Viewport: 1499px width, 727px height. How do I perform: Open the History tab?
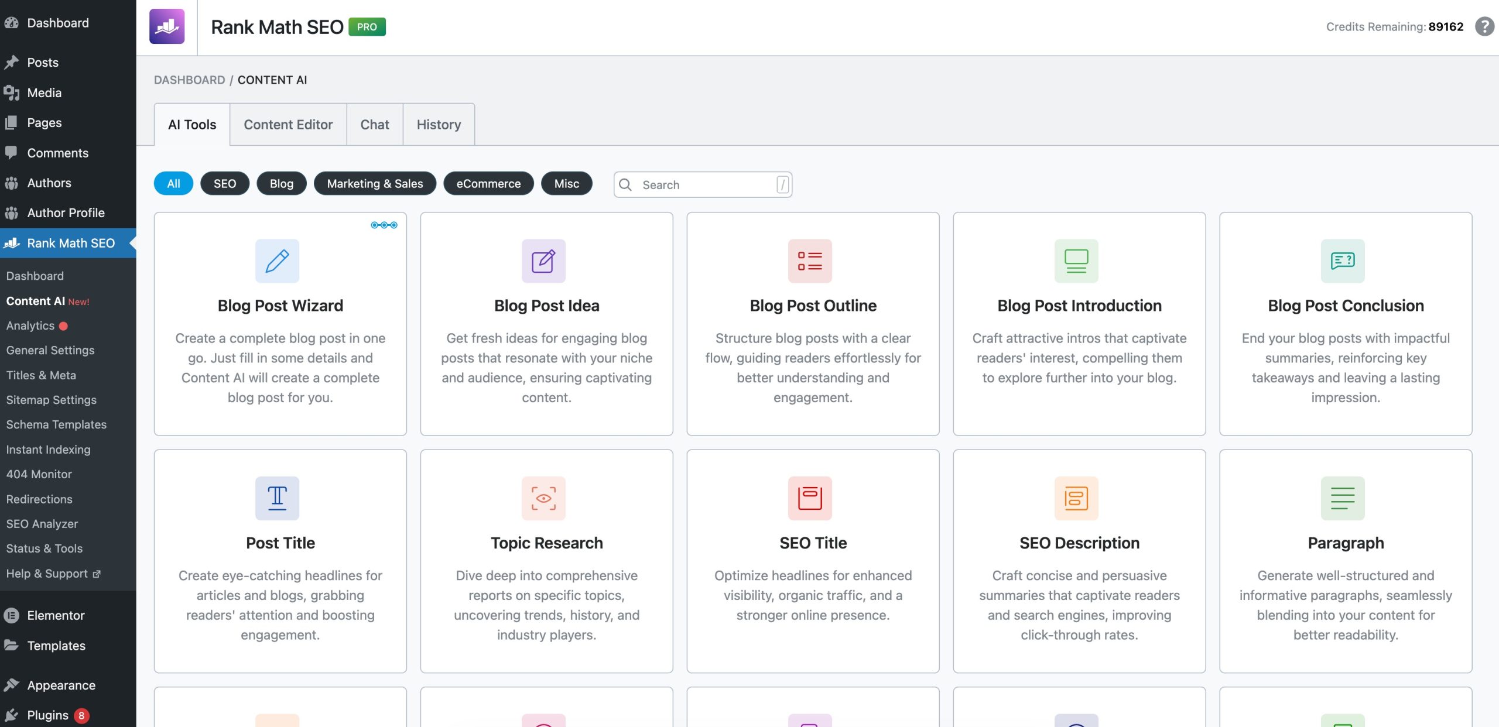click(x=439, y=124)
